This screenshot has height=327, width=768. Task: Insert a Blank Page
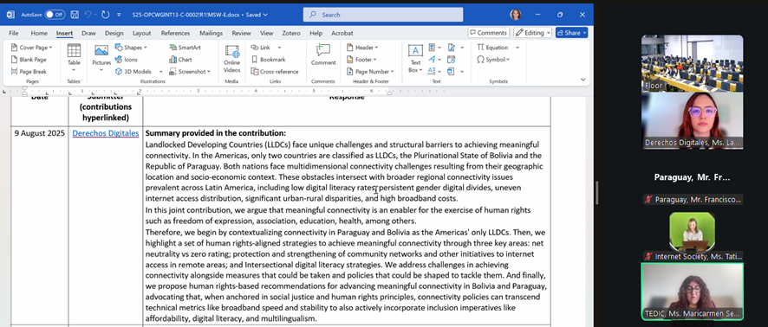(x=29, y=60)
